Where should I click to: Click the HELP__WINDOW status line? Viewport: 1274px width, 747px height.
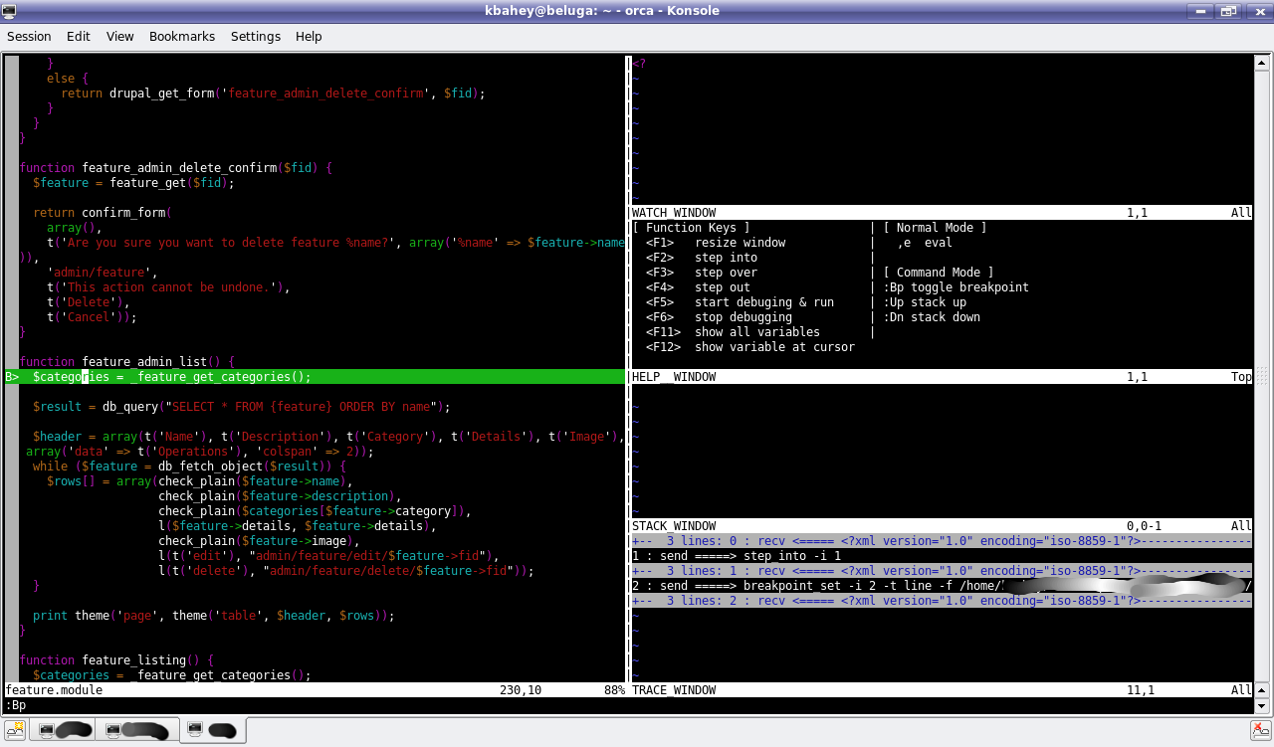click(x=942, y=377)
